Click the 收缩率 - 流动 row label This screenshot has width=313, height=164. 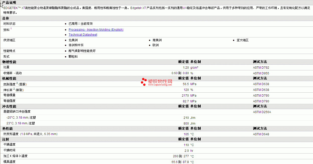click(13, 73)
